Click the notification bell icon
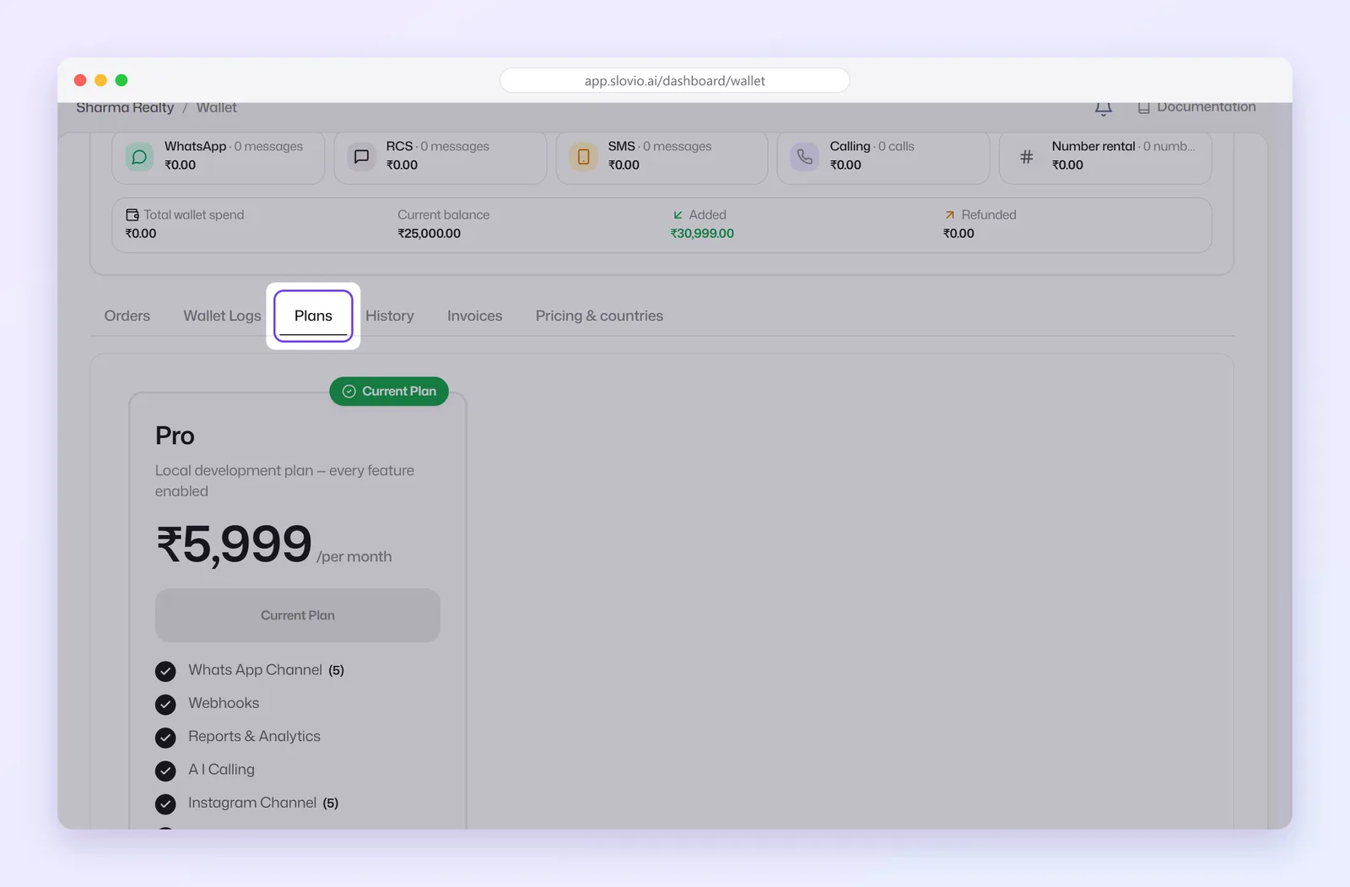1350x887 pixels. (x=1103, y=107)
